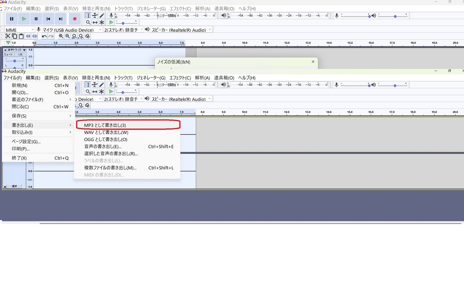464x298 pixels.
Task: Choose WAV として書き出し(W)
Action: tap(127, 132)
